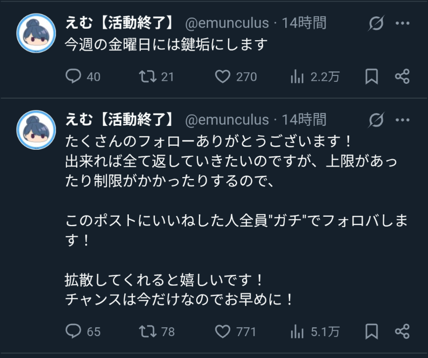This screenshot has height=358, width=428.
Task: Open えむ【活動終了】 name on second post
Action: click(x=120, y=119)
